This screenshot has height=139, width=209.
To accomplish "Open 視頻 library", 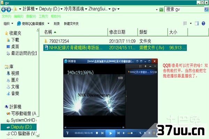I will click(x=13, y=73).
